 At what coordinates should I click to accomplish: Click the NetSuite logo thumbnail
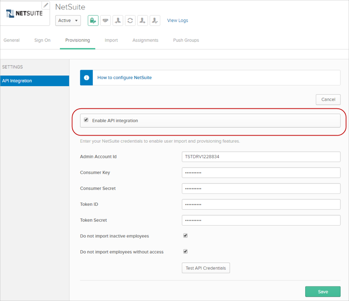pos(24,14)
